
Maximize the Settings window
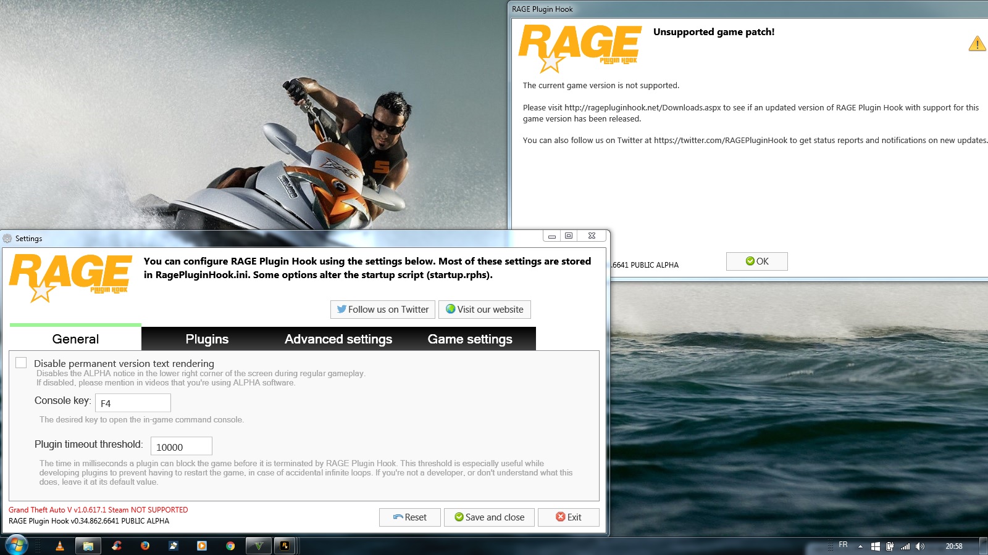(x=569, y=236)
